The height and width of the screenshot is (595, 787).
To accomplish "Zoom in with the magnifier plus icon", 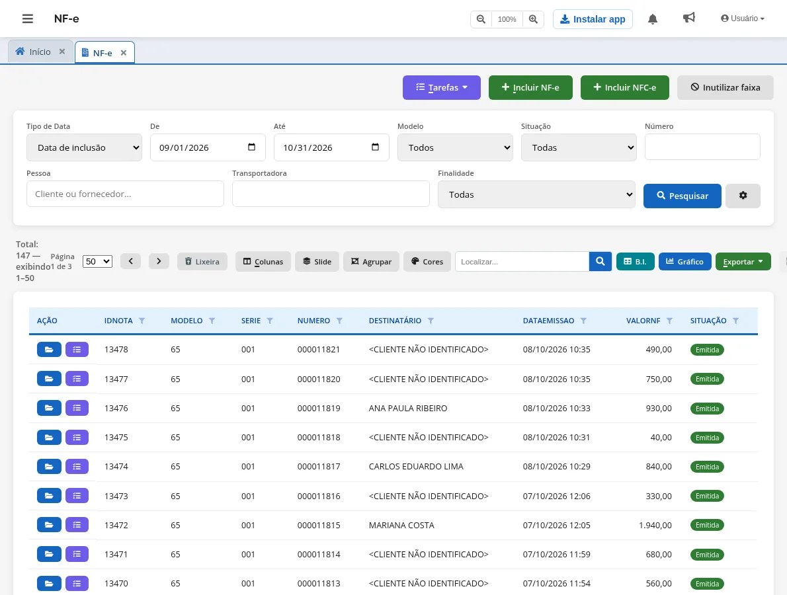I will point(533,19).
